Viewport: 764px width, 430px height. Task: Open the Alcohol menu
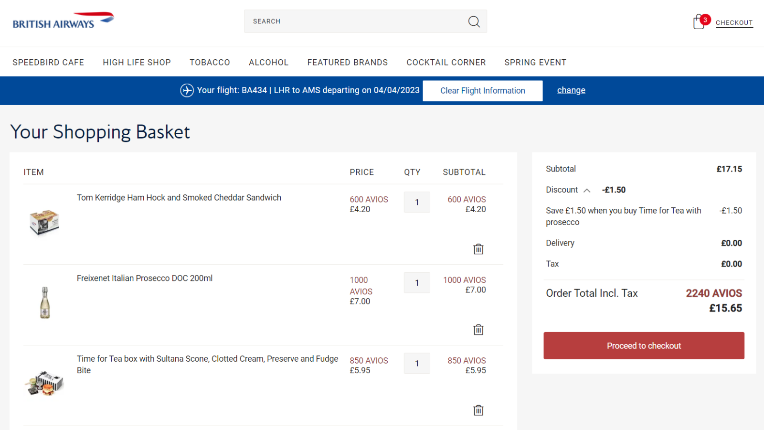pos(268,63)
